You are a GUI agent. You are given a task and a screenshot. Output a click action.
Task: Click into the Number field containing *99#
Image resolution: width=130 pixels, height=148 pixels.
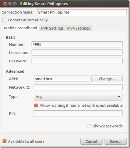coord(77,44)
